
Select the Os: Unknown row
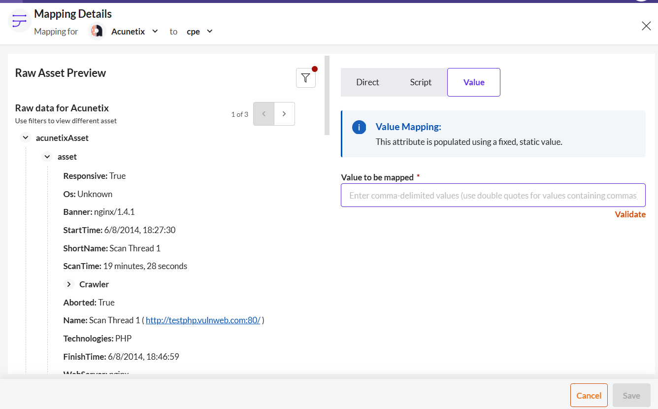point(88,194)
